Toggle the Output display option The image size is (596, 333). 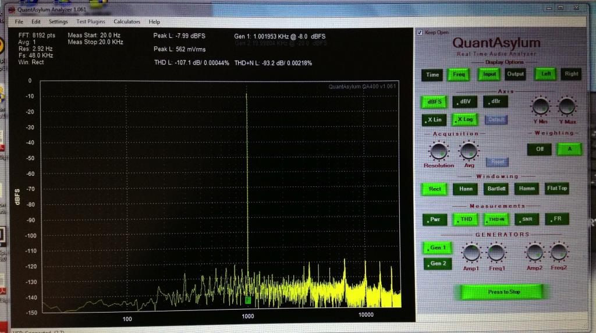tap(515, 74)
